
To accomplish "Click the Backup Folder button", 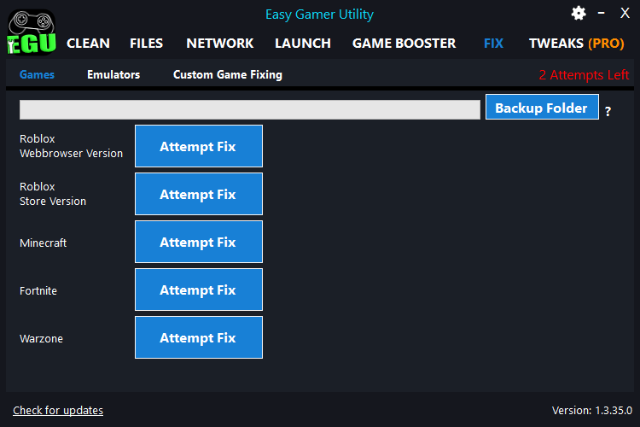I will pyautogui.click(x=542, y=108).
